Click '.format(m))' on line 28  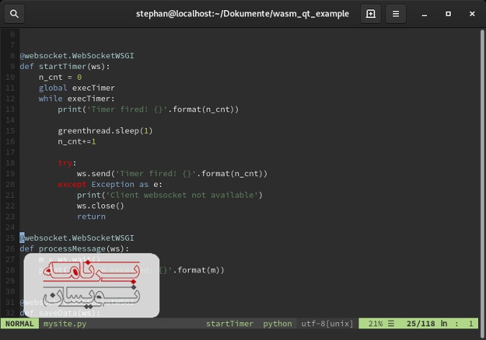click(x=199, y=270)
